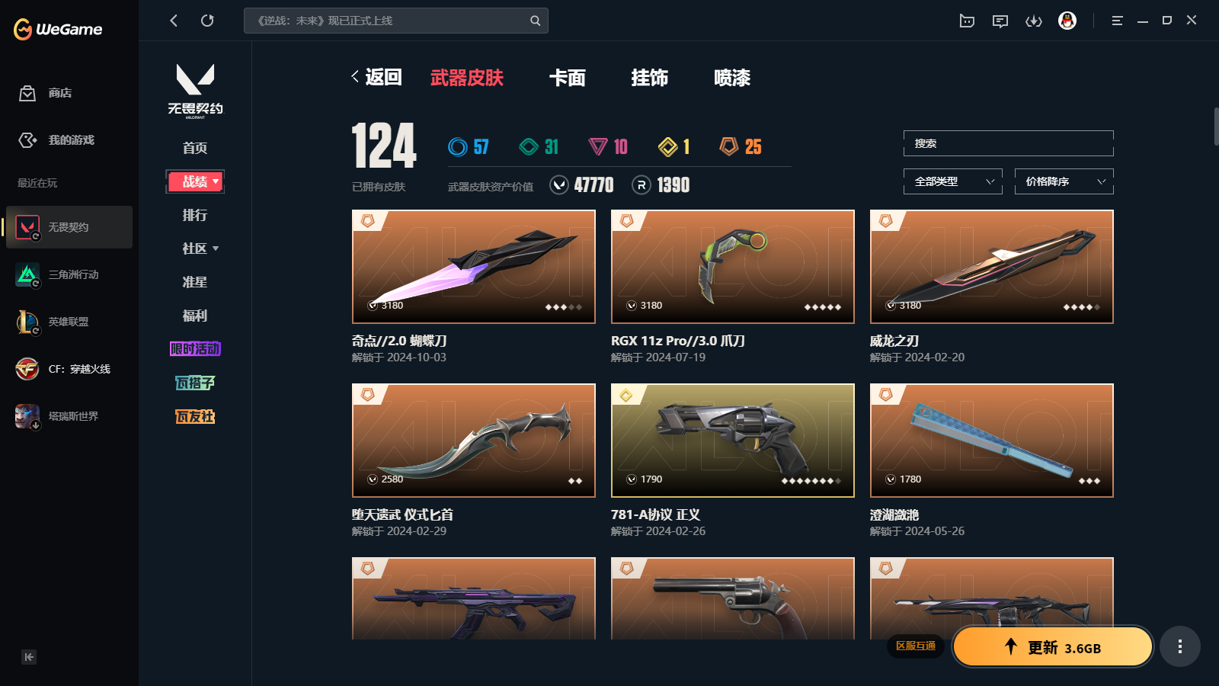Open the folder icon in title bar
This screenshot has width=1219, height=686.
click(967, 21)
